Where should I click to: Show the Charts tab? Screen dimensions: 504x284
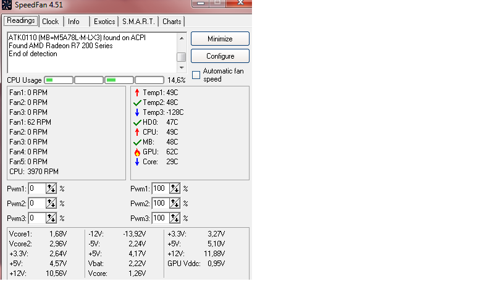click(172, 22)
